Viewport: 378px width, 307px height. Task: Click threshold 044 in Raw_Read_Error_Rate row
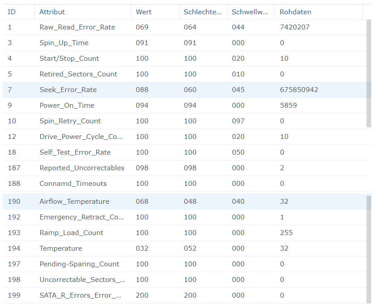click(238, 27)
